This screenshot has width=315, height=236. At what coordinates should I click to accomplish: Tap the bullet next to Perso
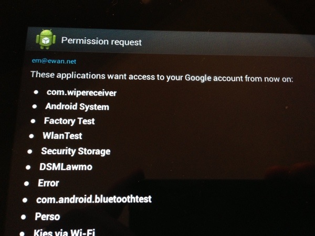[x=23, y=216]
